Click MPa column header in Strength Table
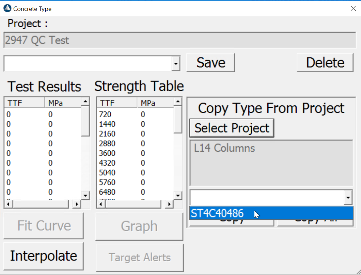 pyautogui.click(x=155, y=103)
